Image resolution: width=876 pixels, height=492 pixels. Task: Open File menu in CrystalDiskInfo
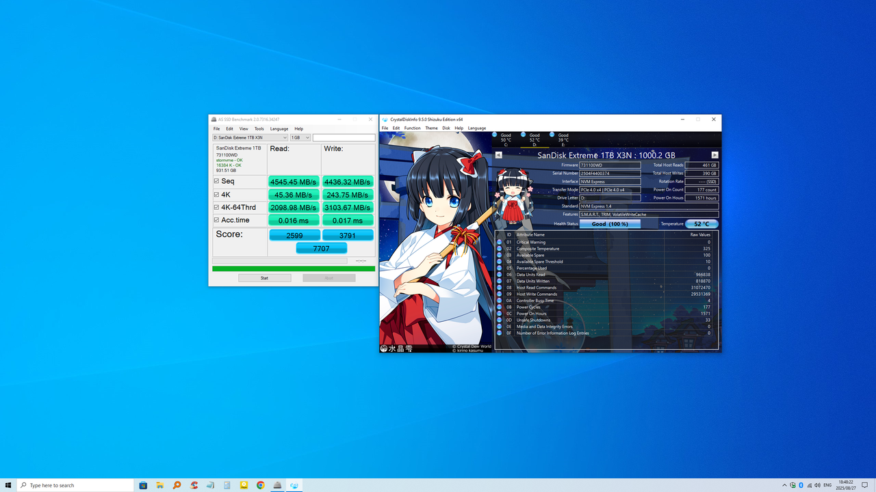click(385, 128)
